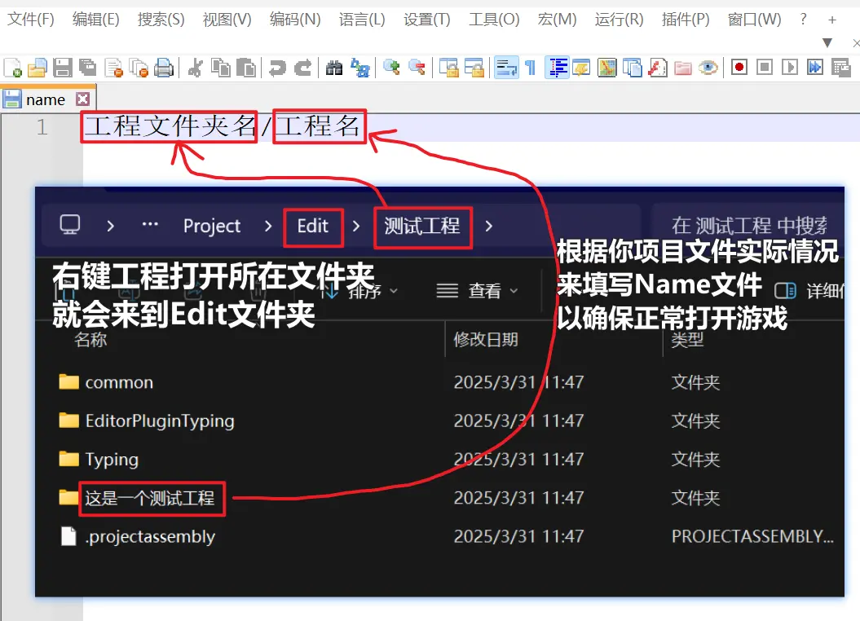Open the Document Map icon

(x=606, y=68)
